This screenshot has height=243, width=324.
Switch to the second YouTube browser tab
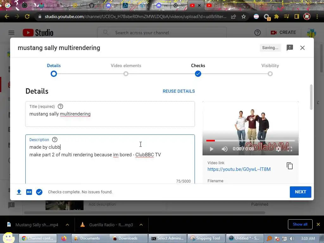tap(212, 6)
